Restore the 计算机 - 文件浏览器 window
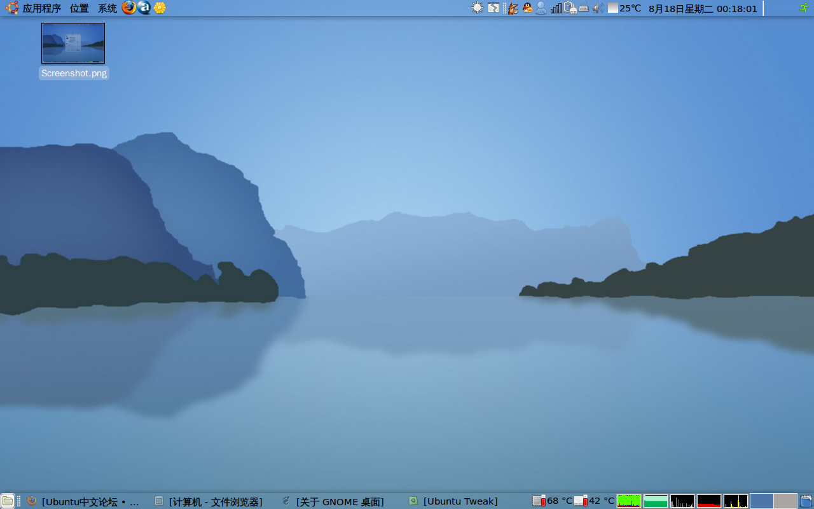 [210, 501]
